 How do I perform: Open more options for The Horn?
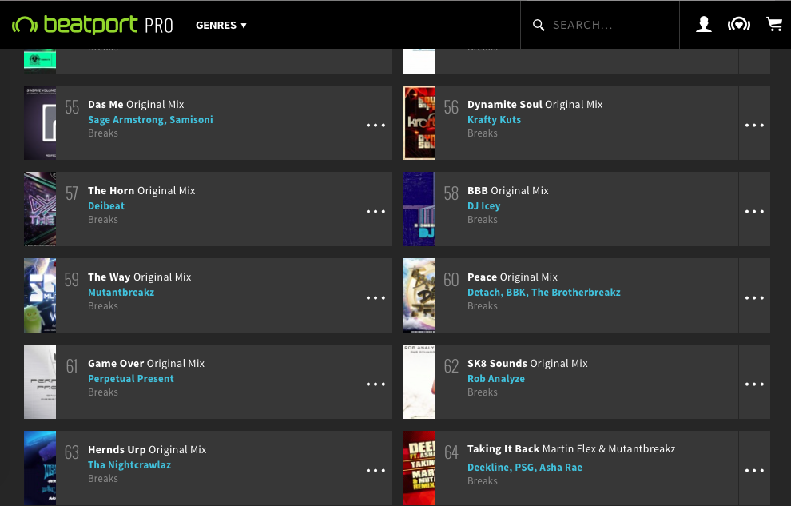pos(376,211)
